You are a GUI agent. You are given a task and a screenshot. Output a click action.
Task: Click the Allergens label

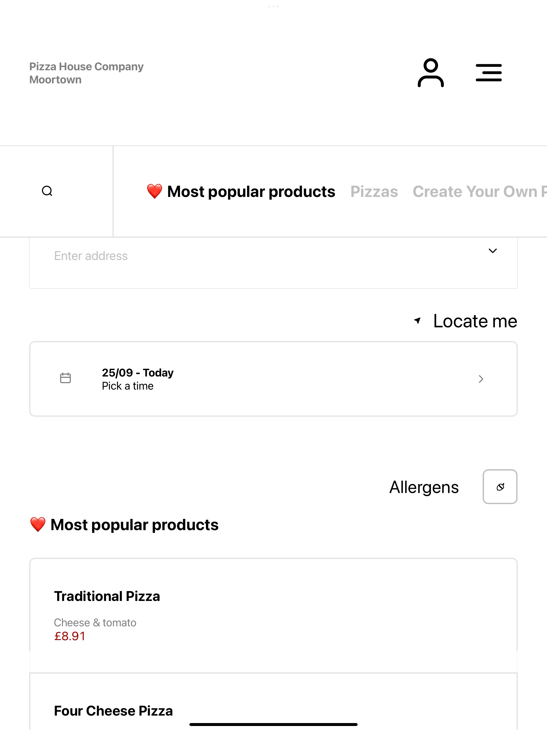tap(424, 487)
